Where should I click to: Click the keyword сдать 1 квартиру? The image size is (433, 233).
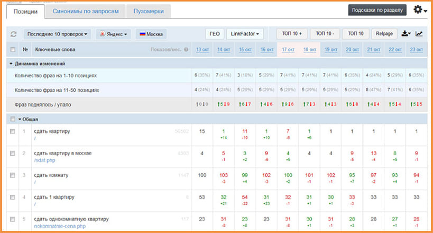point(54,198)
